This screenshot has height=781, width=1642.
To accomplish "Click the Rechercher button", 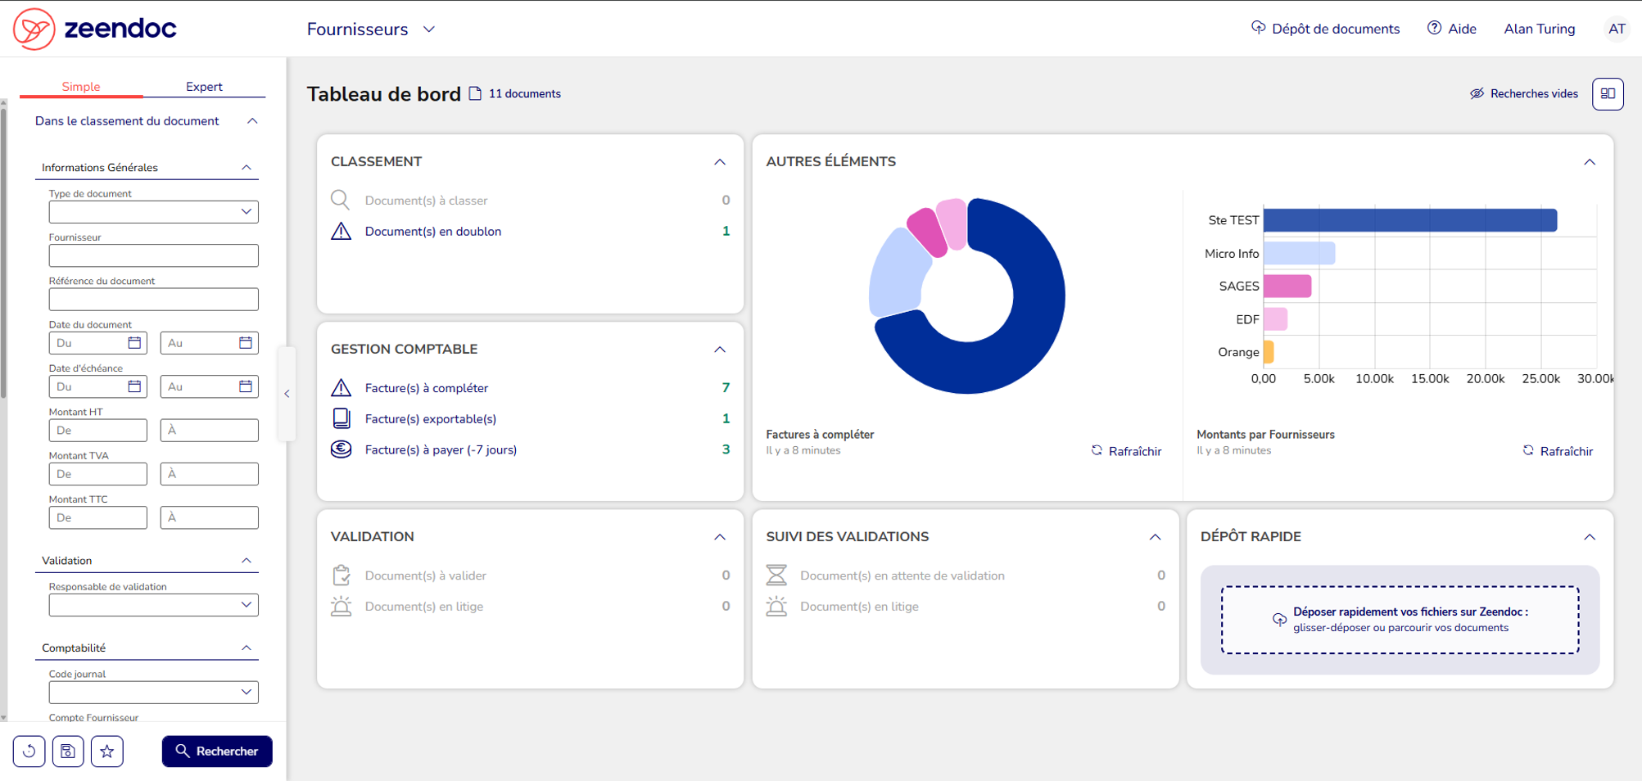I will 217,751.
